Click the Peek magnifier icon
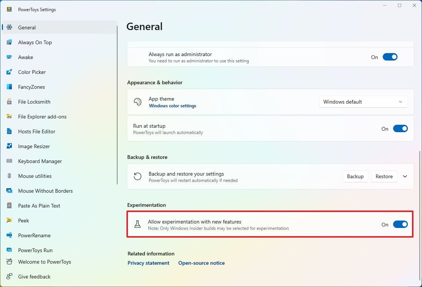Image resolution: width=422 pixels, height=287 pixels. [9, 221]
